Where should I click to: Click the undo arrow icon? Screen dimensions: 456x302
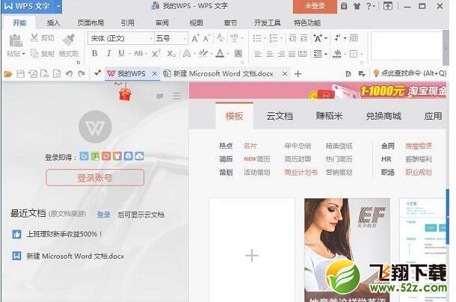click(x=69, y=74)
